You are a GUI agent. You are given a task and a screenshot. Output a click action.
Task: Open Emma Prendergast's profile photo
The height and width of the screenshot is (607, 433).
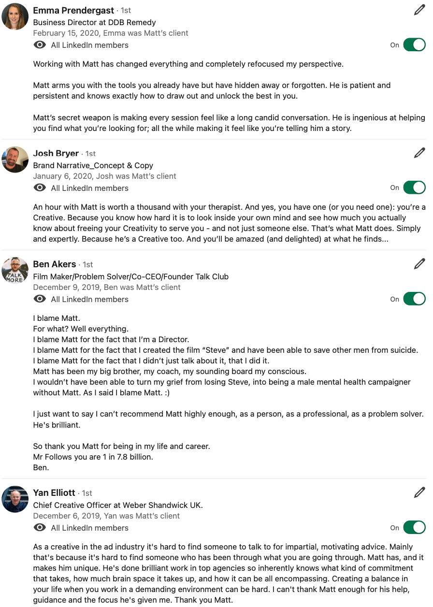coord(15,16)
